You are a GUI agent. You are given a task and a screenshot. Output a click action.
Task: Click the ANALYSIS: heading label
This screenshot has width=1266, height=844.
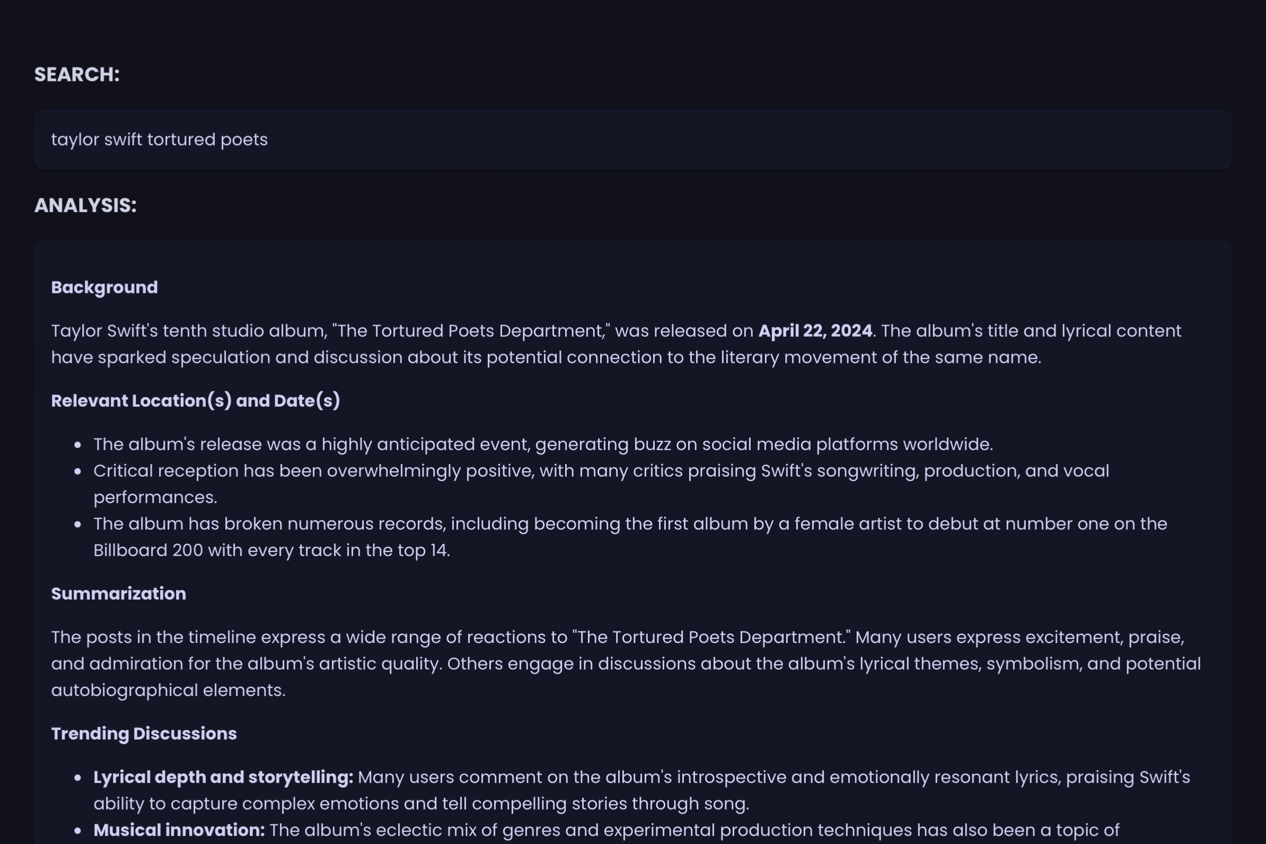(x=85, y=205)
